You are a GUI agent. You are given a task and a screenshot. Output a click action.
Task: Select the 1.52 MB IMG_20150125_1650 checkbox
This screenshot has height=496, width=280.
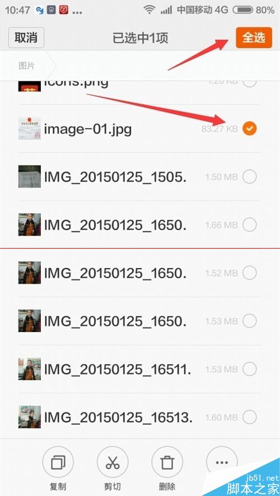(x=250, y=273)
